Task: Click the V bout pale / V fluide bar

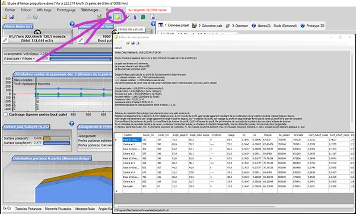Action: [81, 59]
